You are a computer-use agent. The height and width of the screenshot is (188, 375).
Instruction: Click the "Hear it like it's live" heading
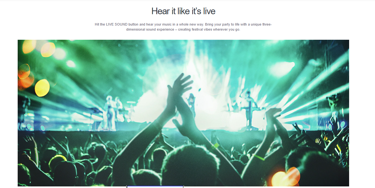[x=183, y=11]
